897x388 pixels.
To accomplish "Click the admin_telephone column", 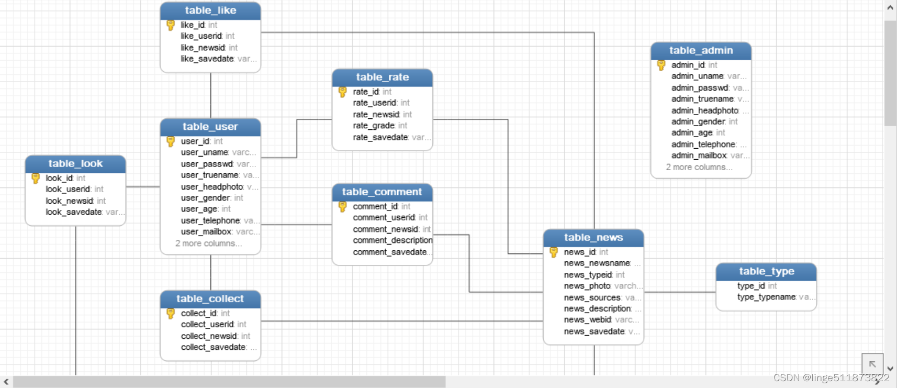I will (x=709, y=145).
